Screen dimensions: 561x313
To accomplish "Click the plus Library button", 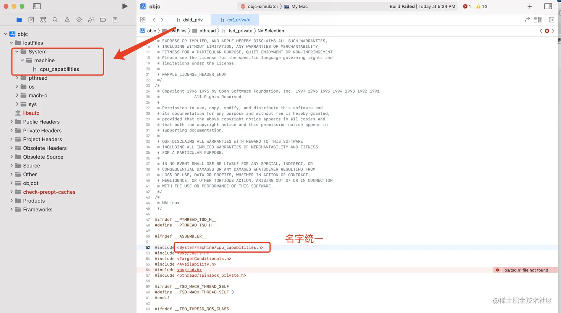I will click(530, 6).
